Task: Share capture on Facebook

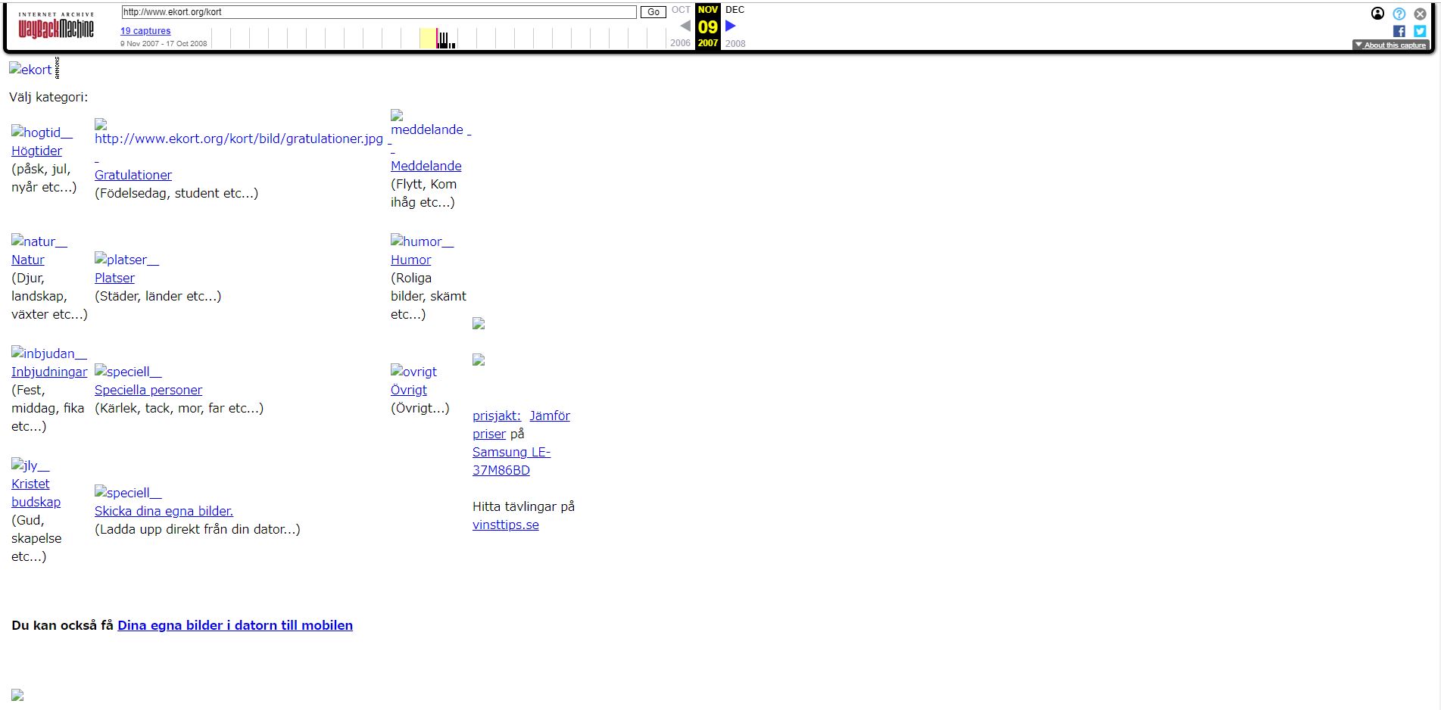Action: point(1399,31)
